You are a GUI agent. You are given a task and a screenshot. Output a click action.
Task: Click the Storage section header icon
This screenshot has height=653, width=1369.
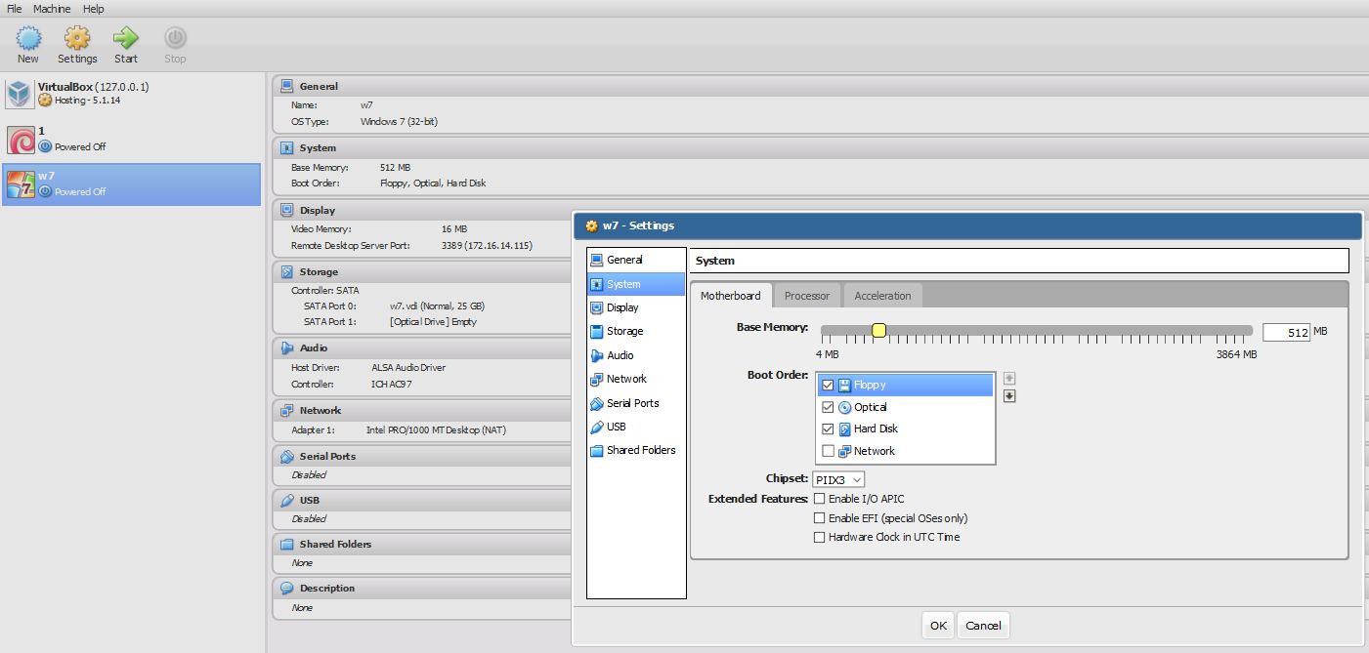coord(287,272)
